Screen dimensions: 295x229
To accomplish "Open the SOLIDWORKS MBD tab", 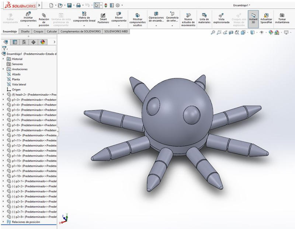I will pos(116,31).
